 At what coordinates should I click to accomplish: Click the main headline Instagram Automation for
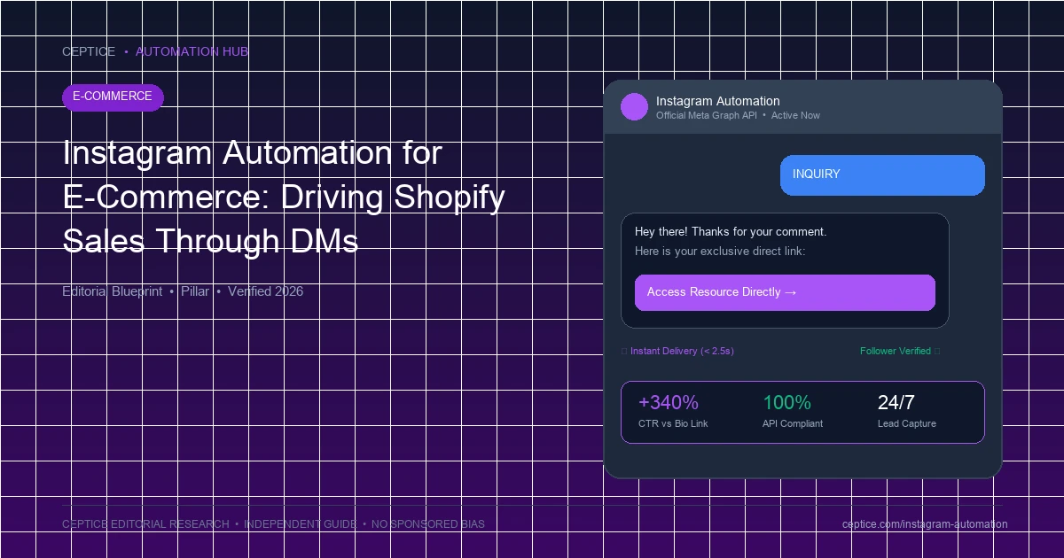[253, 153]
